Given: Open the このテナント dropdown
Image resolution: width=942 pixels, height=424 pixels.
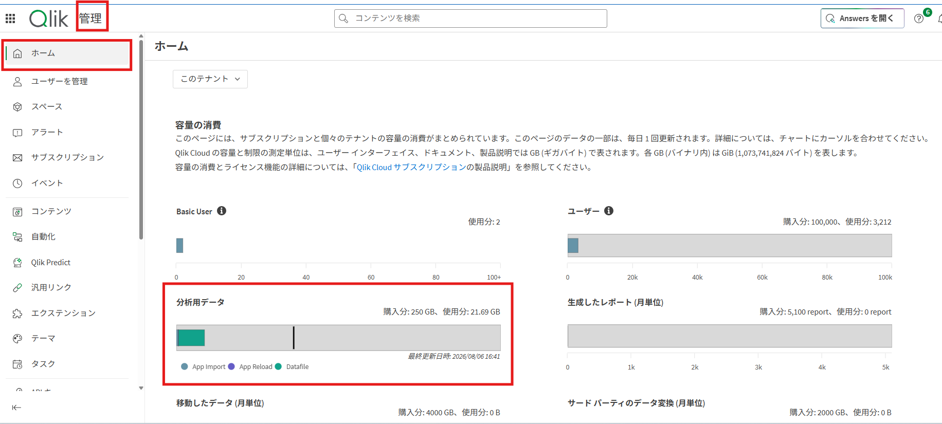Looking at the screenshot, I should point(210,79).
